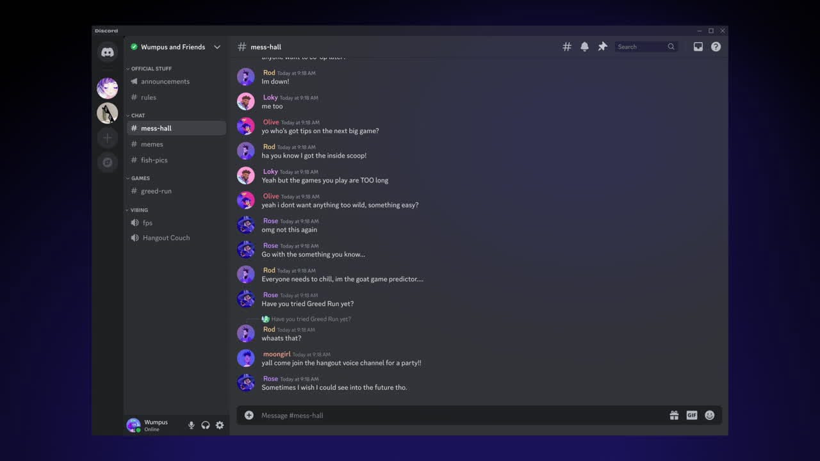
Task: Open the help icon
Action: [x=716, y=47]
